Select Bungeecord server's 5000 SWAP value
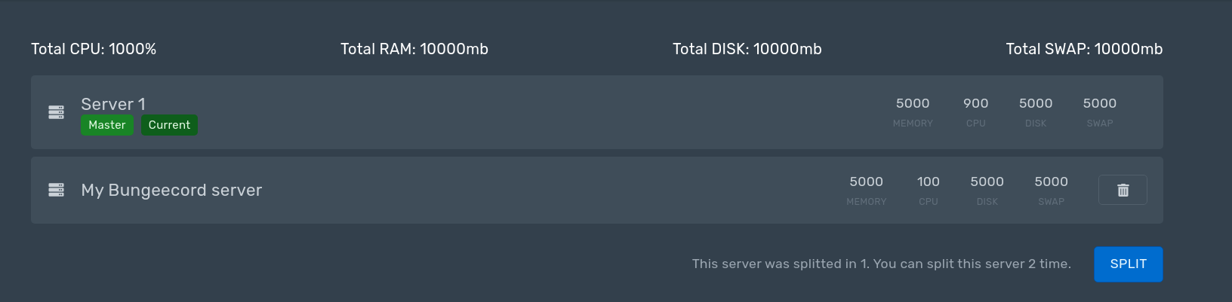Viewport: 1232px width, 302px height. click(x=1051, y=182)
